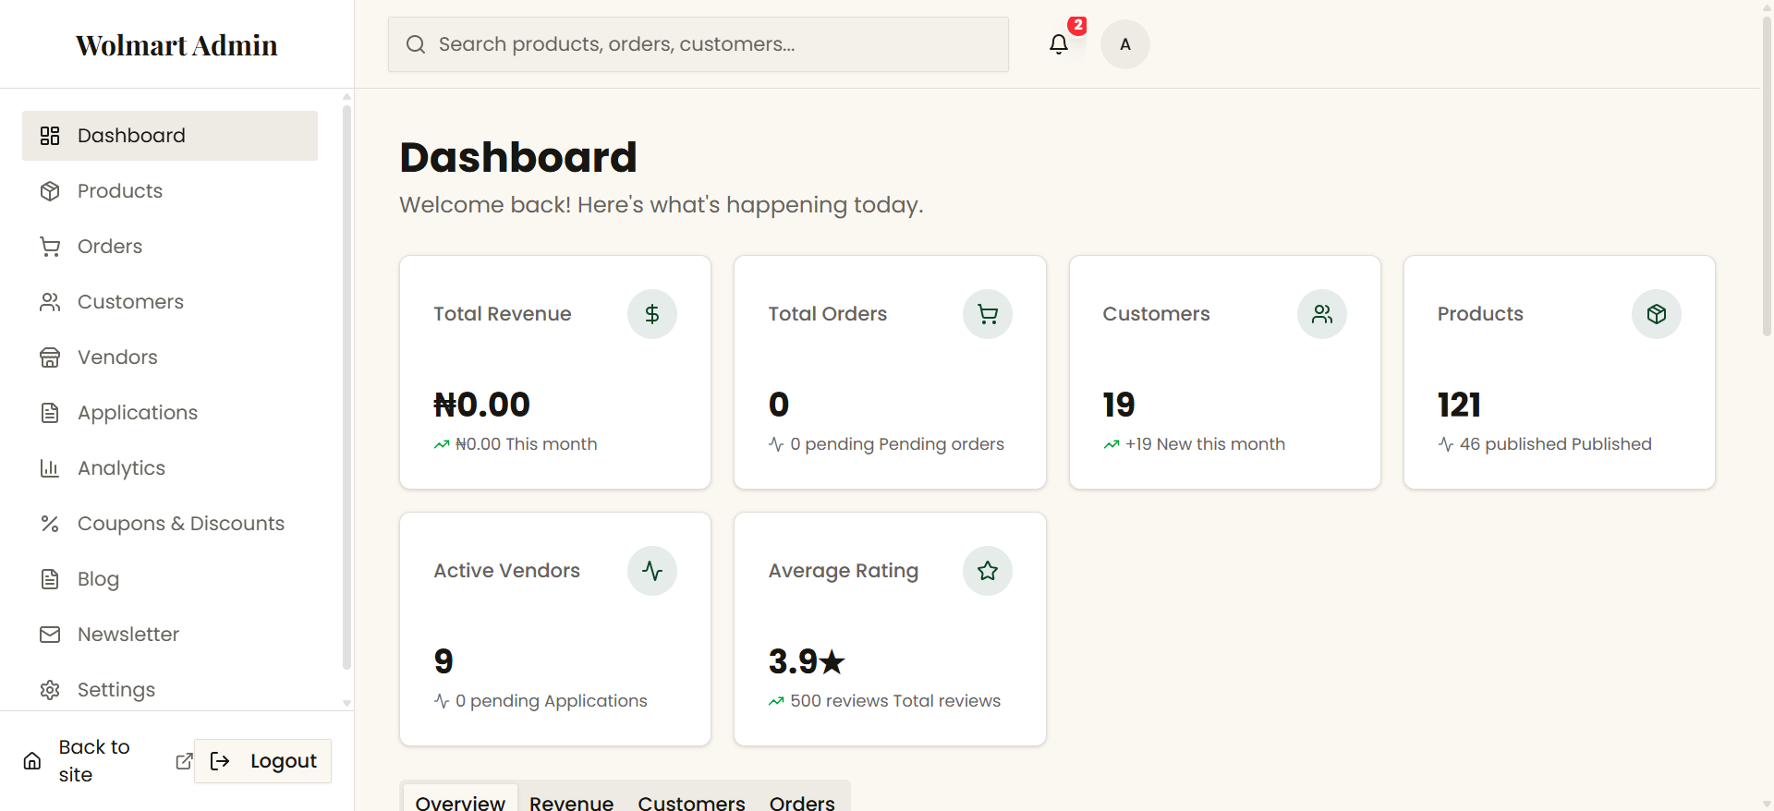
Task: Click the dollar icon on Total Revenue card
Action: coord(652,314)
